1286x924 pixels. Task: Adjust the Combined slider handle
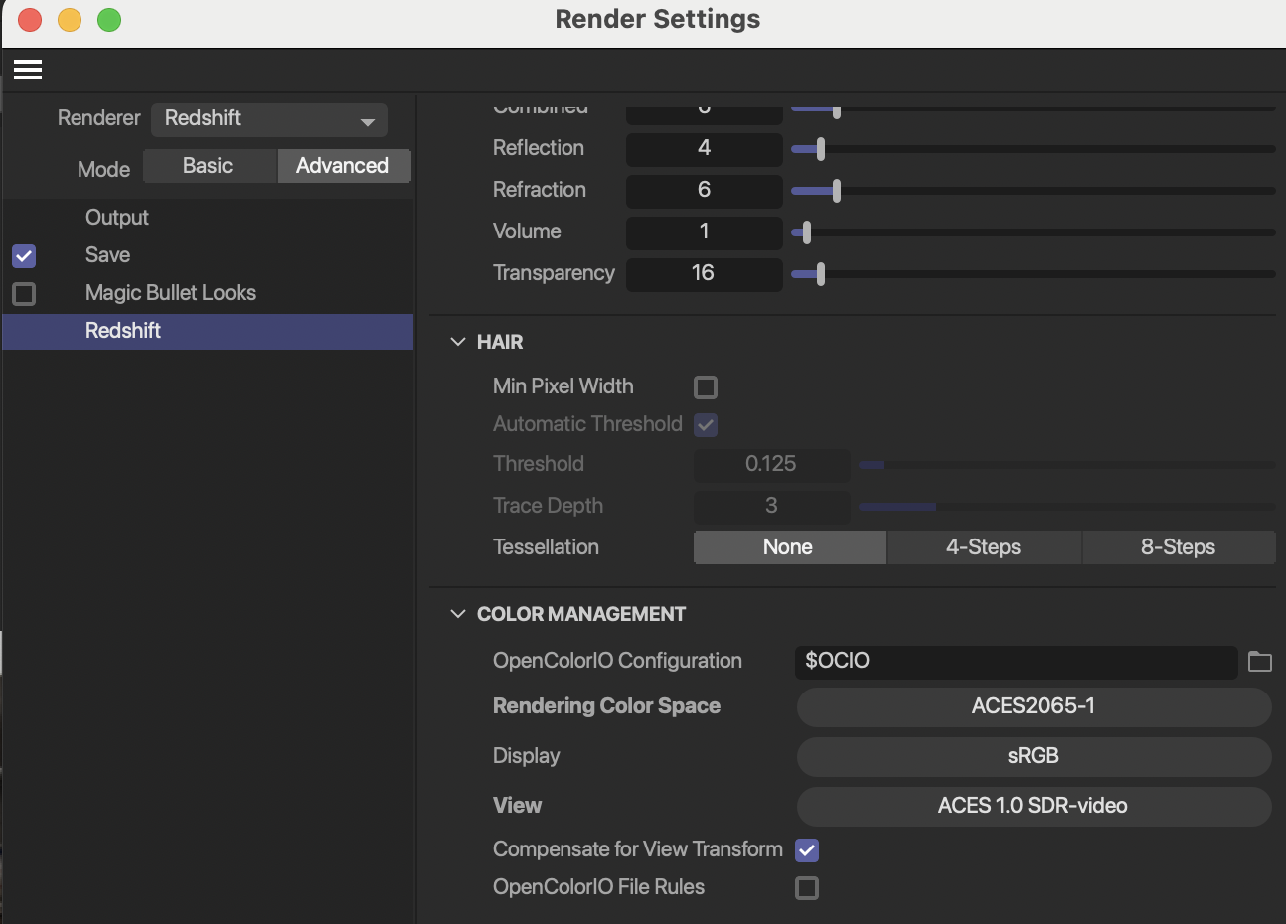837,110
